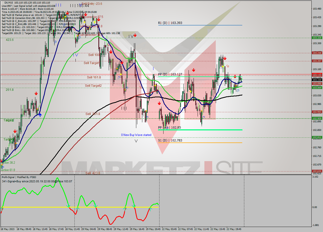323x232 pixels.
Task: Click the '19 May 20:45' time axis label
Action: point(153,229)
